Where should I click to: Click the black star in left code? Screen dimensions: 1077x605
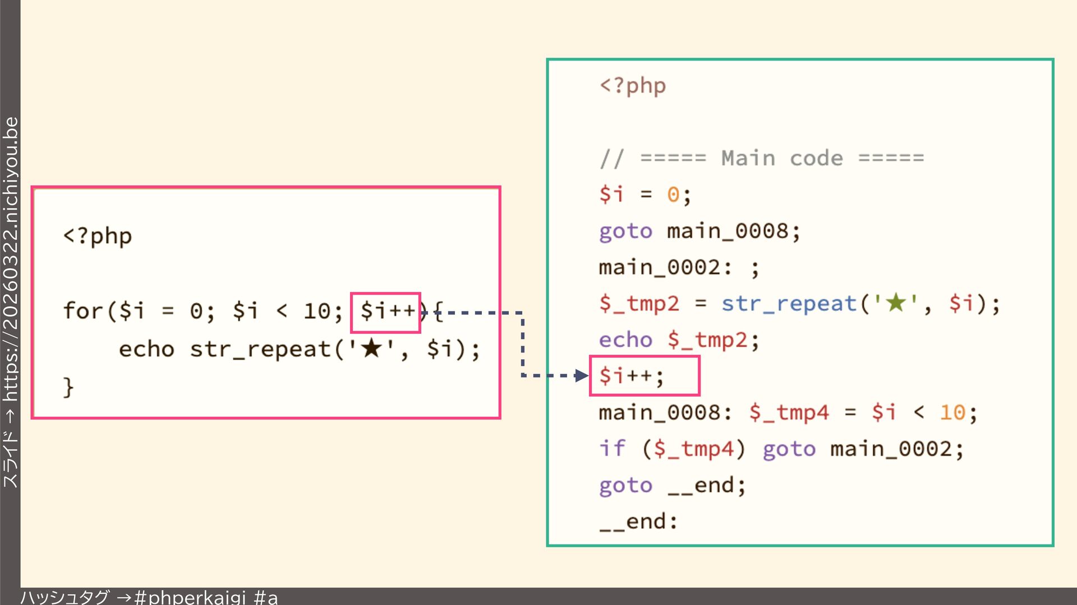[x=371, y=349]
